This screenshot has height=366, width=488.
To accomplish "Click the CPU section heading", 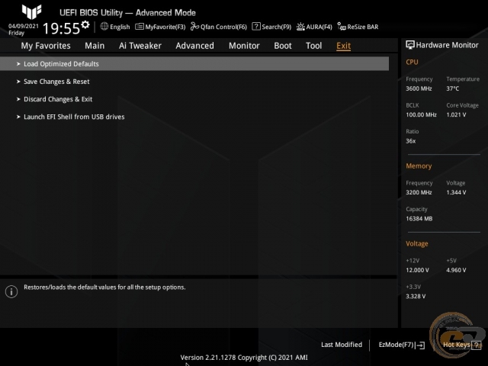I will (412, 63).
